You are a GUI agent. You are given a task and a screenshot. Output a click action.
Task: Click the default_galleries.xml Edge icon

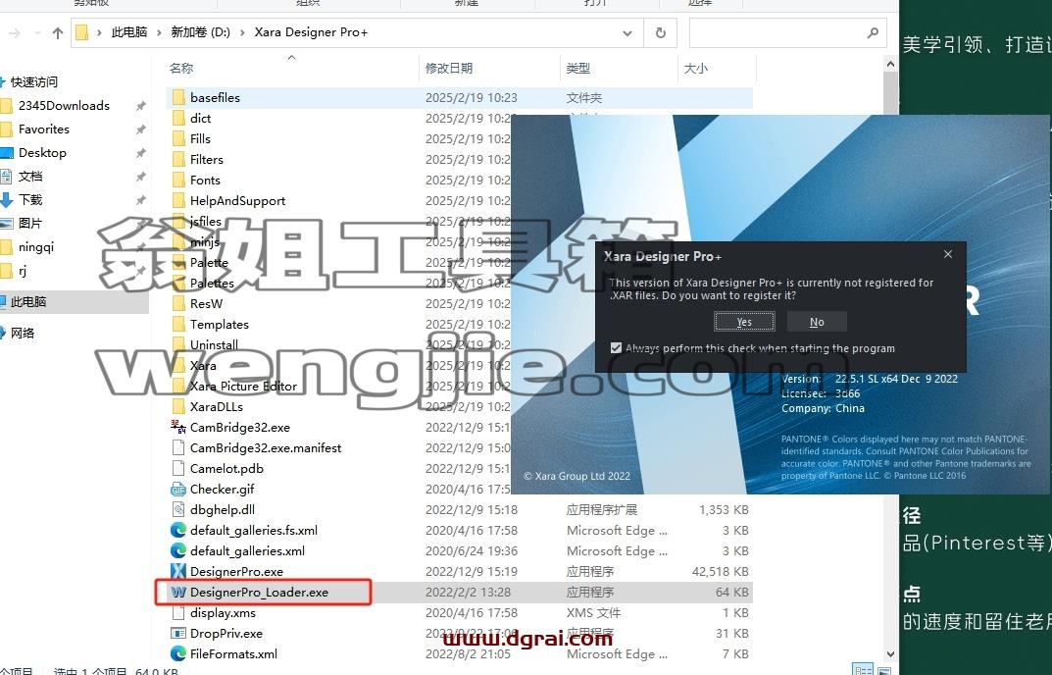pyautogui.click(x=177, y=550)
